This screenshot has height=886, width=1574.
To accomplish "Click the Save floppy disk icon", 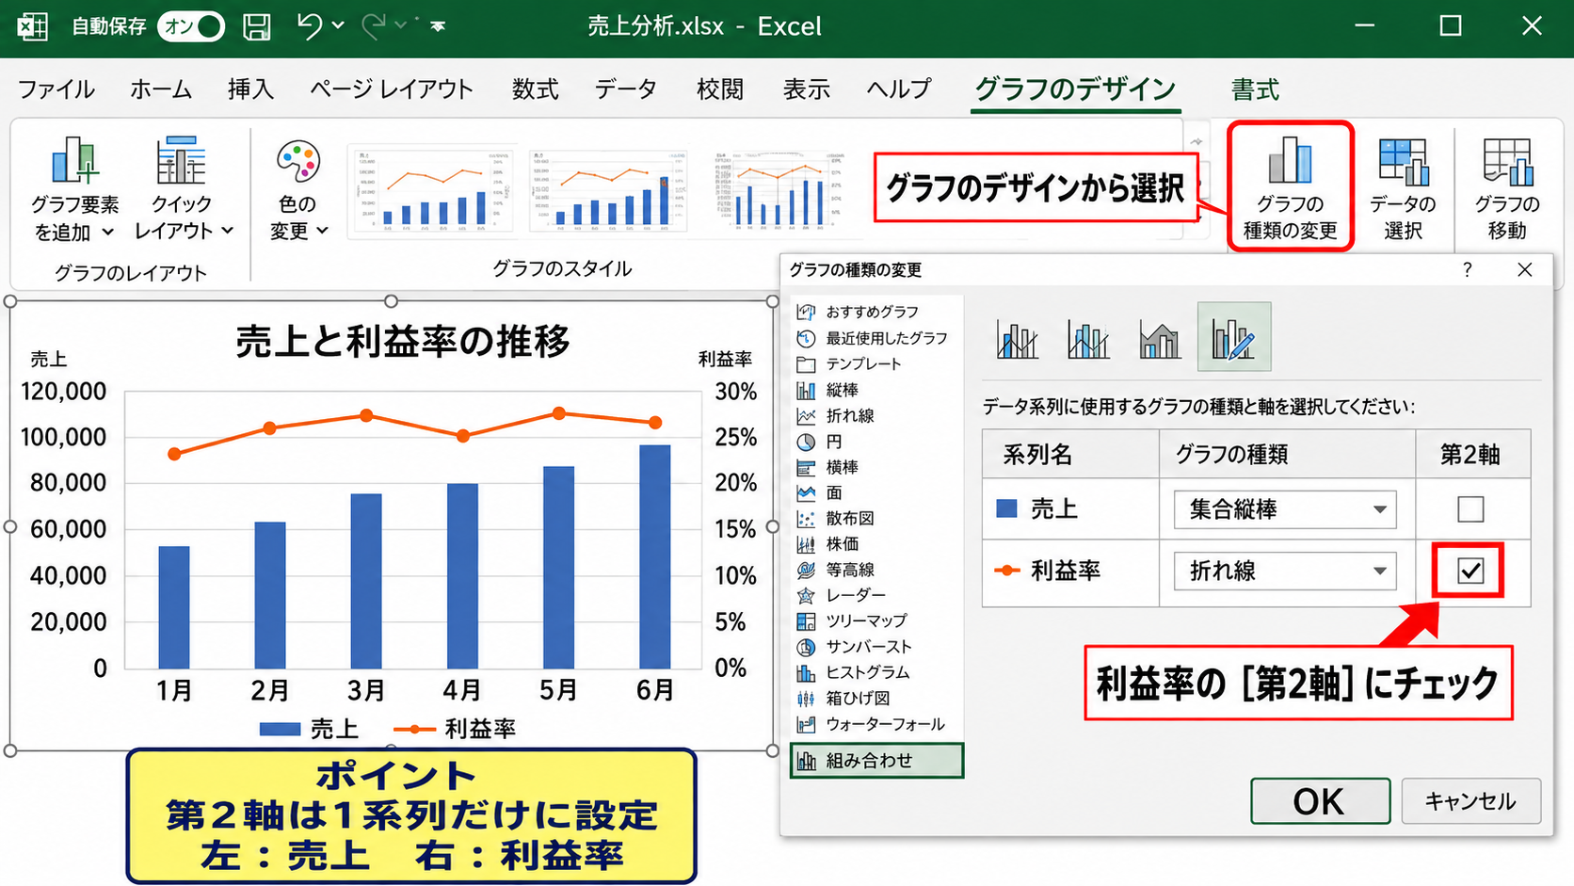I will pos(257,26).
